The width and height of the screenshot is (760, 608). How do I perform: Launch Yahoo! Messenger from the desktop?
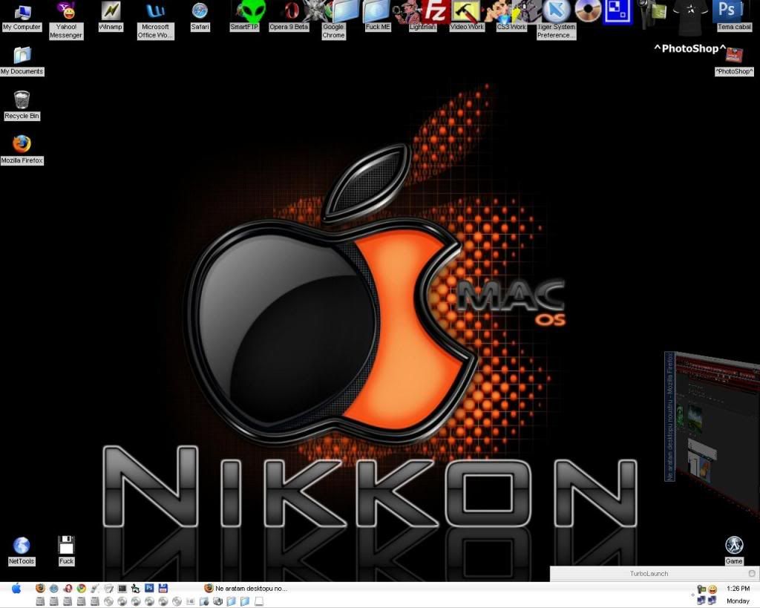66,20
